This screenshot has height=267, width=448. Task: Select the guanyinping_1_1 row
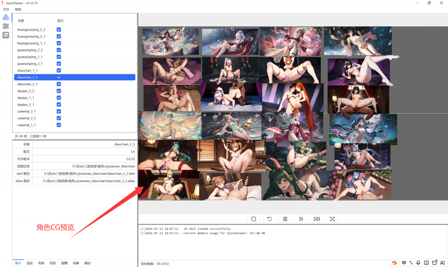click(x=74, y=57)
